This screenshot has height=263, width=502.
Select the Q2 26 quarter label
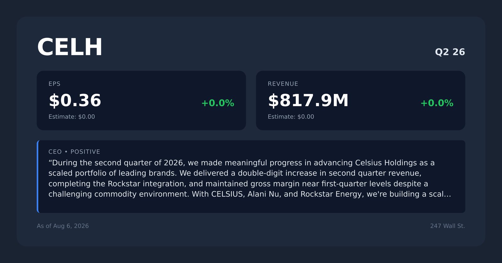coord(450,52)
